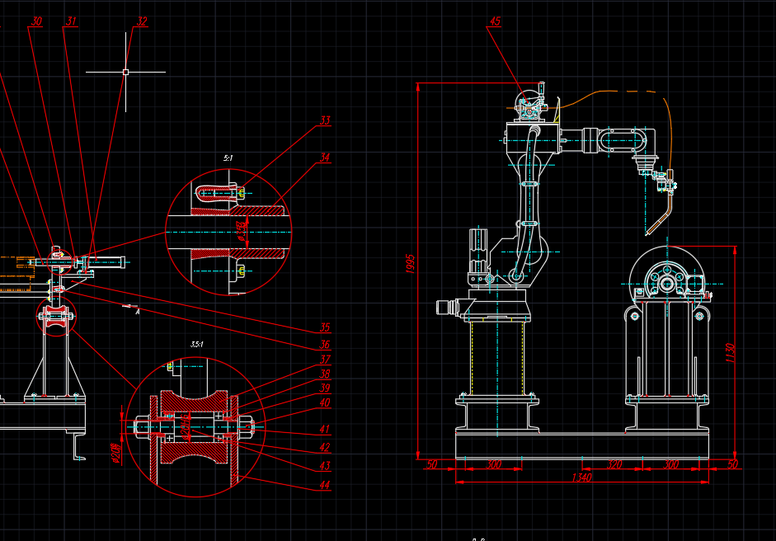
Task: Select the 3.5:1 scale label
Action: coord(197,344)
